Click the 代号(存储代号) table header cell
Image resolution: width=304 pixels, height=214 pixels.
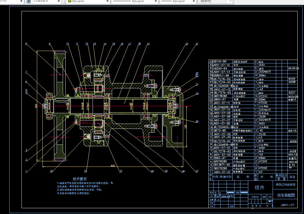[223, 177]
